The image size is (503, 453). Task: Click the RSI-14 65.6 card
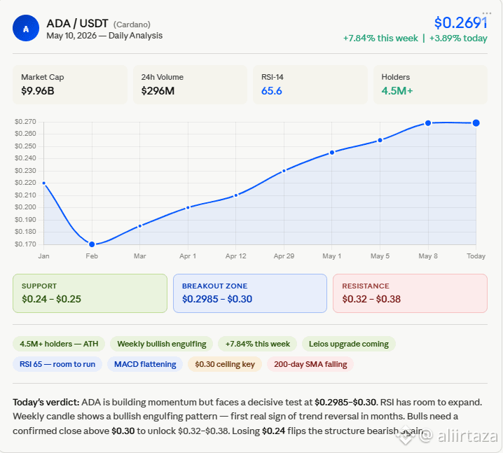tap(310, 85)
